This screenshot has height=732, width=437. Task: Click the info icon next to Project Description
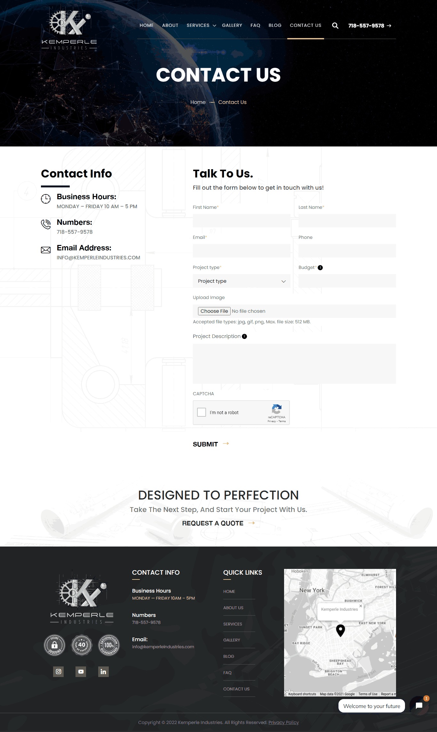(x=244, y=336)
